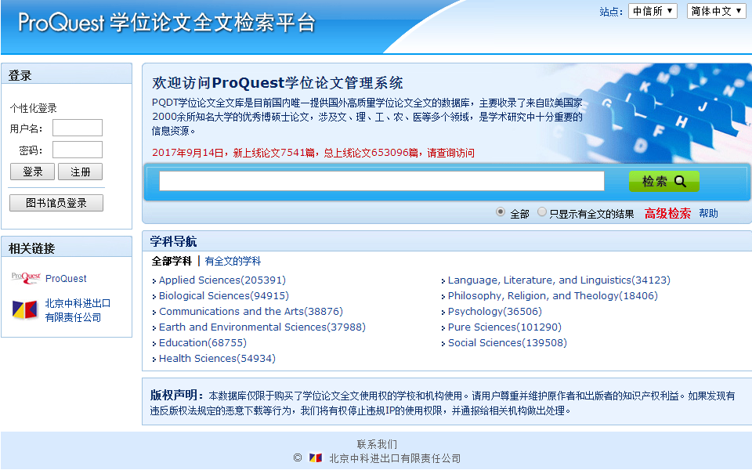Open Earth and Environmental Sciences(37988) subject

tap(262, 327)
